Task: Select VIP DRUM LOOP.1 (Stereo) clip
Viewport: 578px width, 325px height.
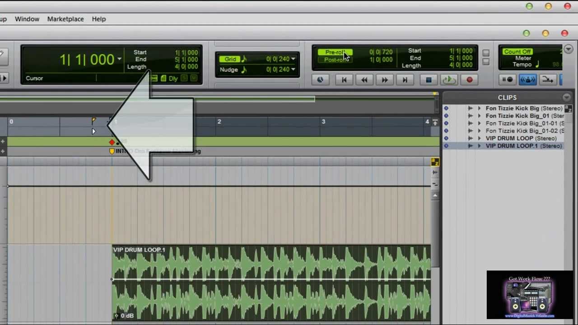Action: (524, 146)
